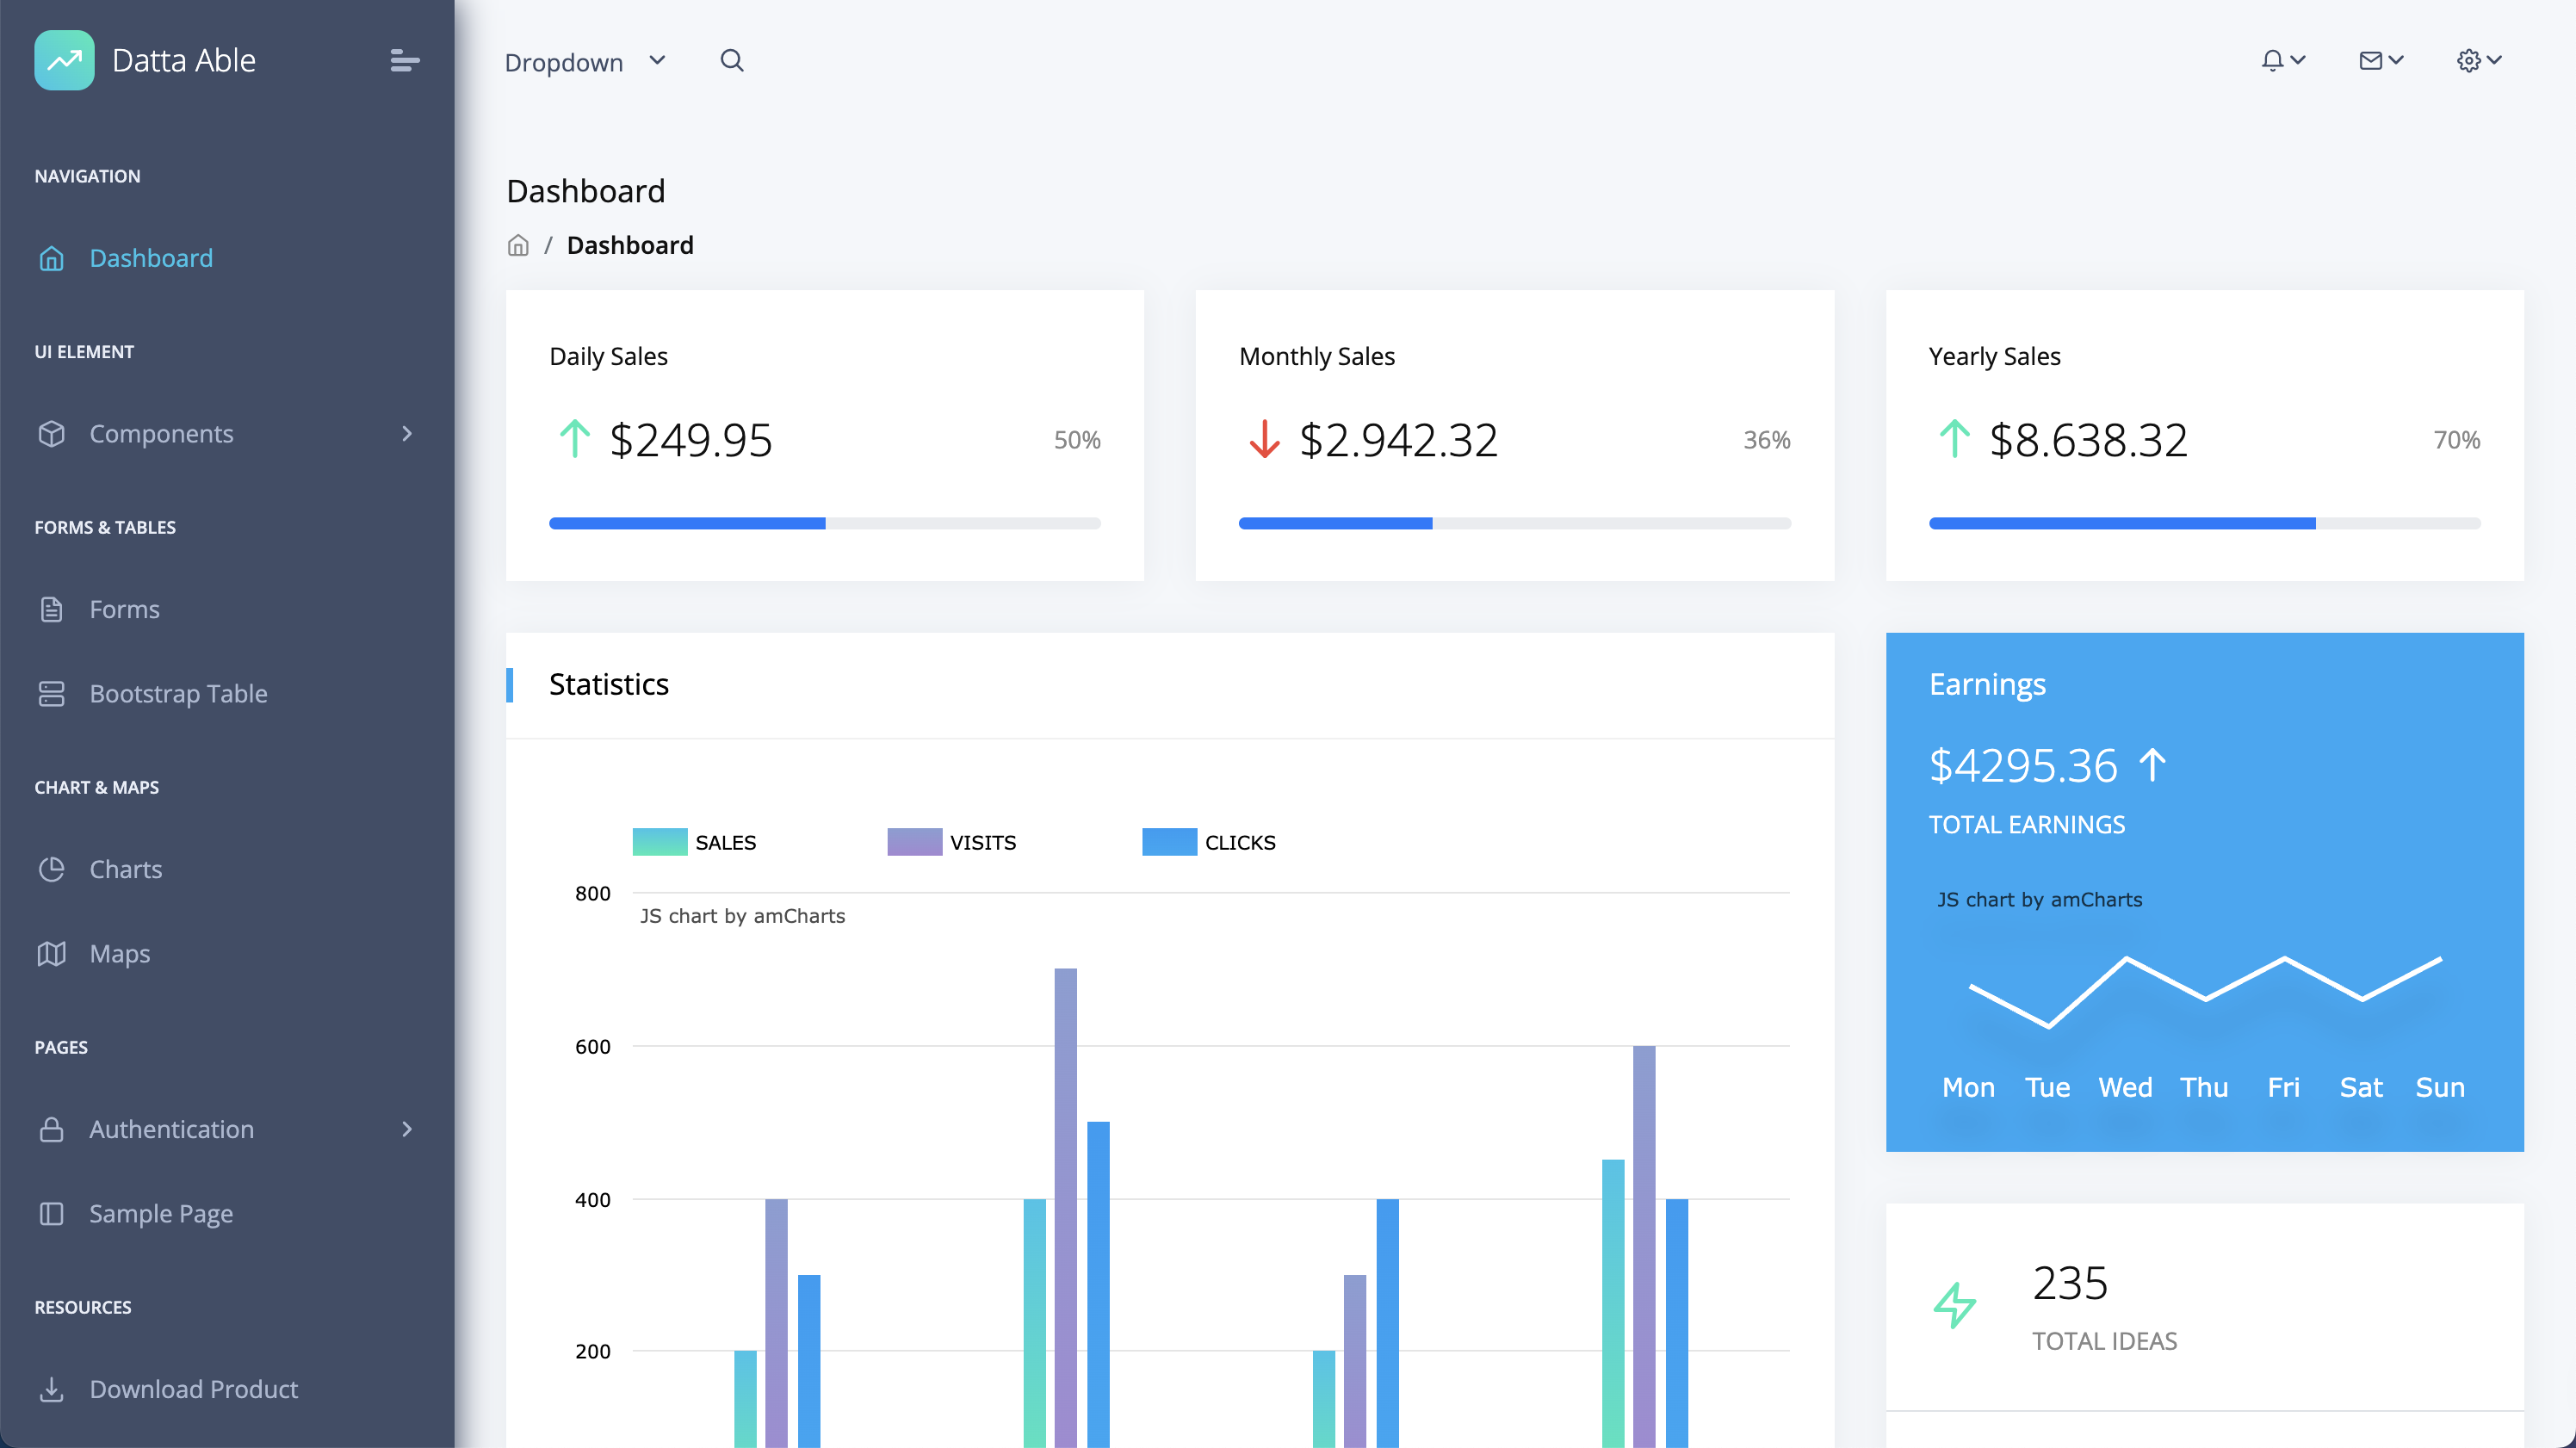
Task: Open Sample Page from the sidebar
Action: (160, 1213)
